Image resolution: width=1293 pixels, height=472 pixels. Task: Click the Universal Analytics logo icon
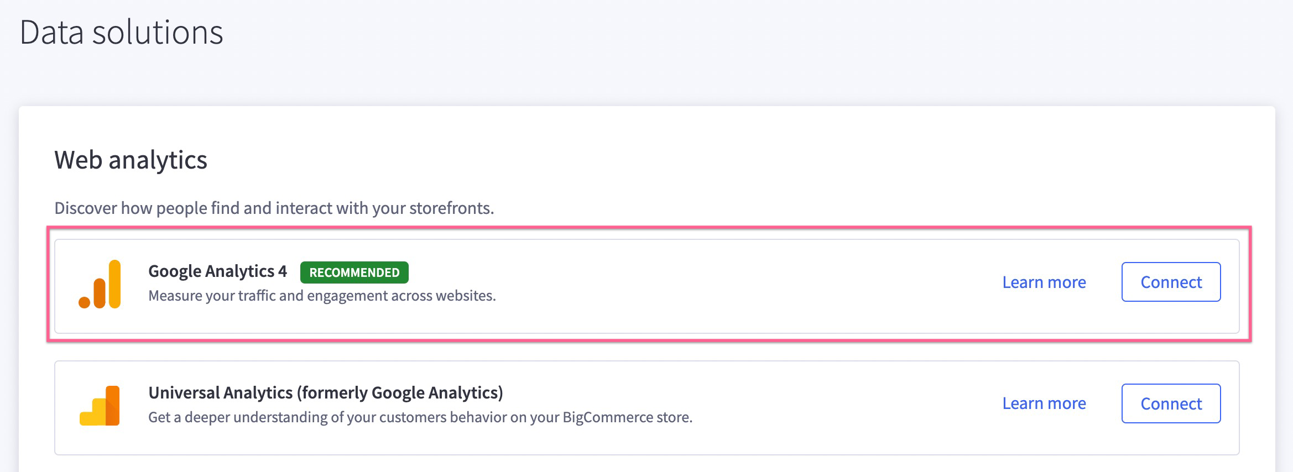click(100, 406)
